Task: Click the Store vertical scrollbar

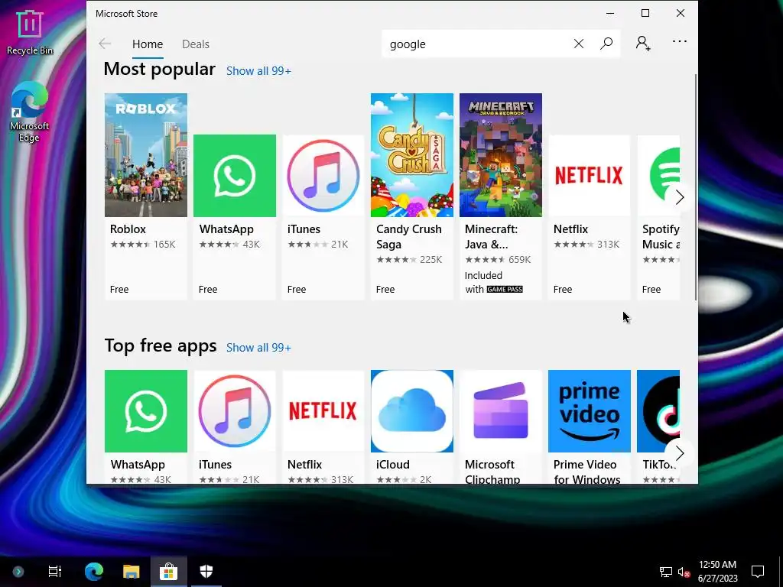Action: (x=695, y=187)
